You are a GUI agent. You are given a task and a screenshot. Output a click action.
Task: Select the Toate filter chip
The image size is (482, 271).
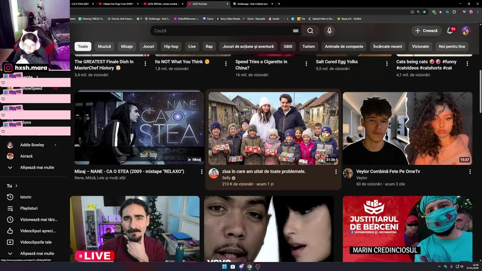83,46
